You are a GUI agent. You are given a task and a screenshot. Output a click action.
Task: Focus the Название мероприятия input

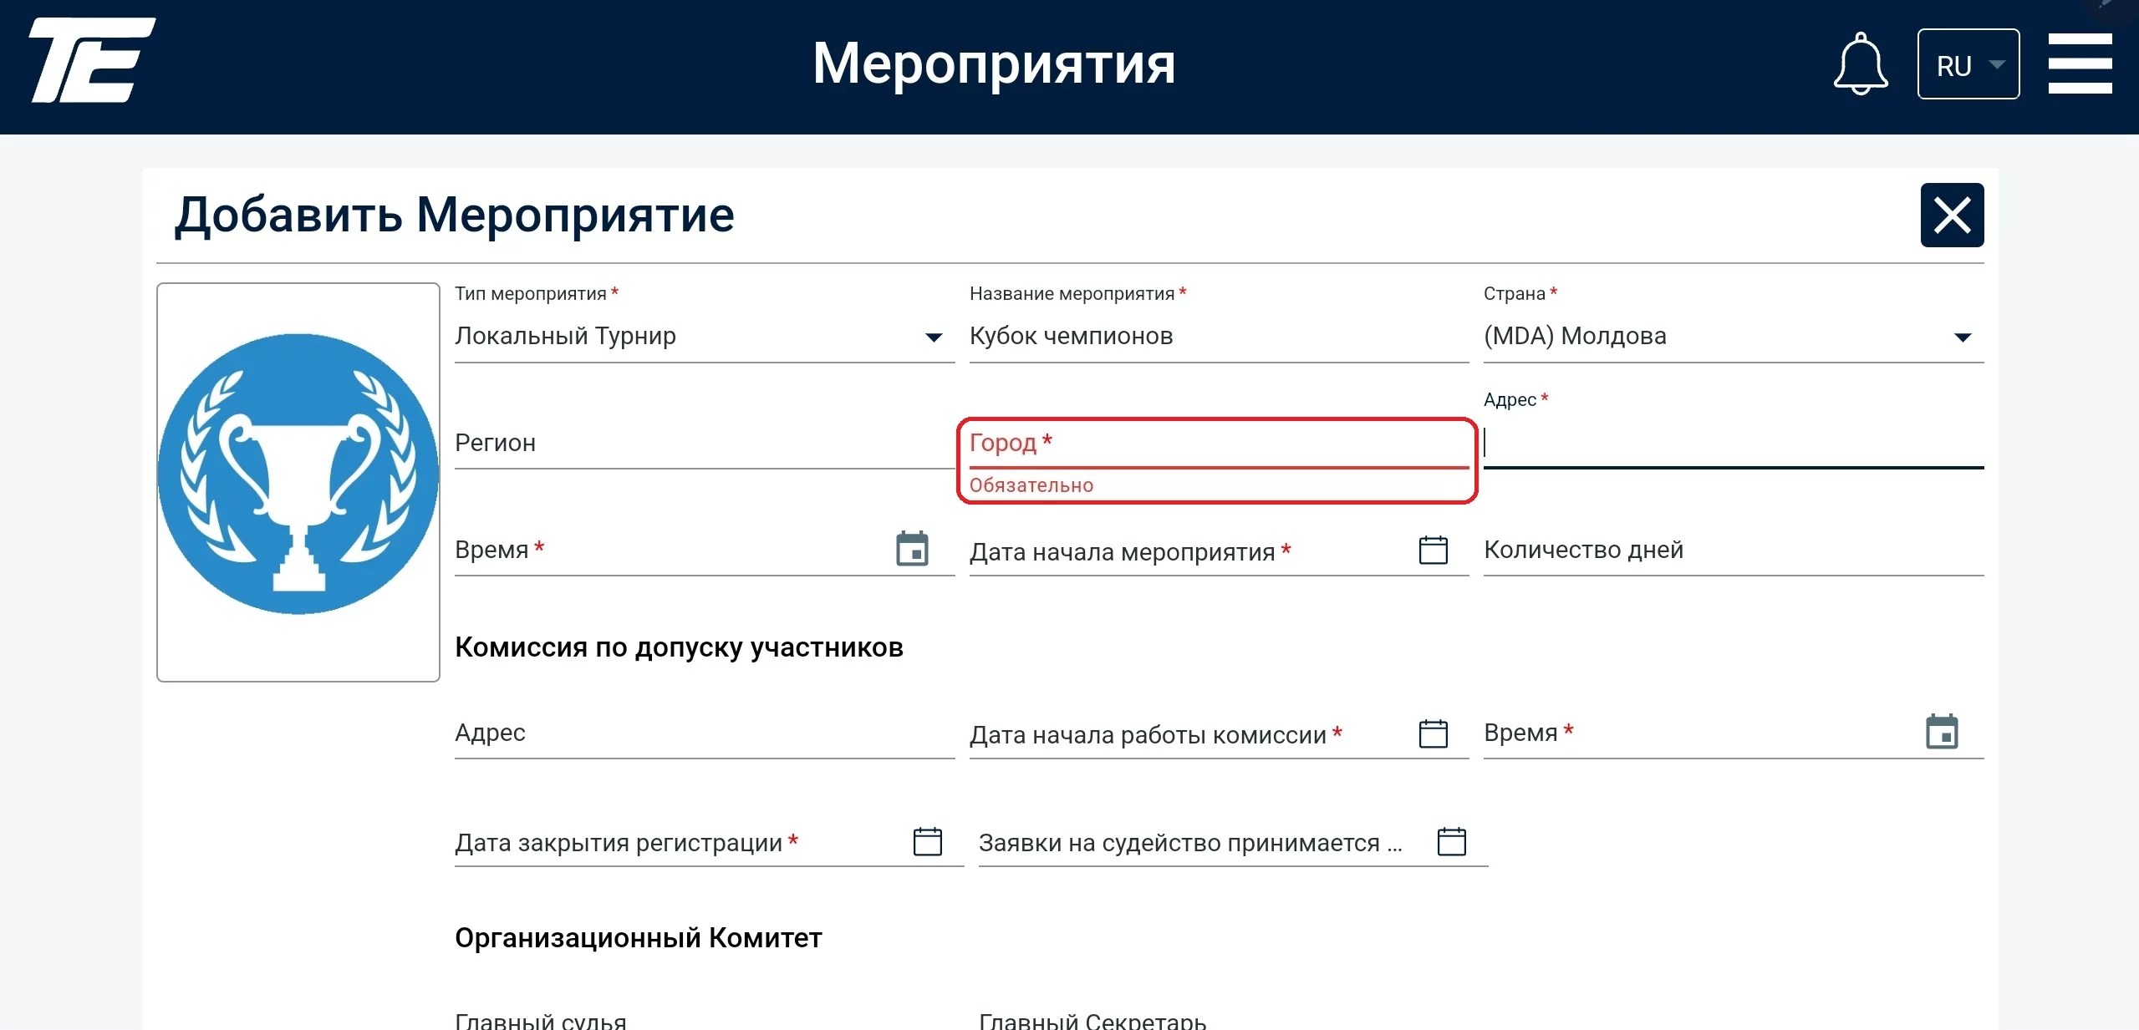(1219, 336)
